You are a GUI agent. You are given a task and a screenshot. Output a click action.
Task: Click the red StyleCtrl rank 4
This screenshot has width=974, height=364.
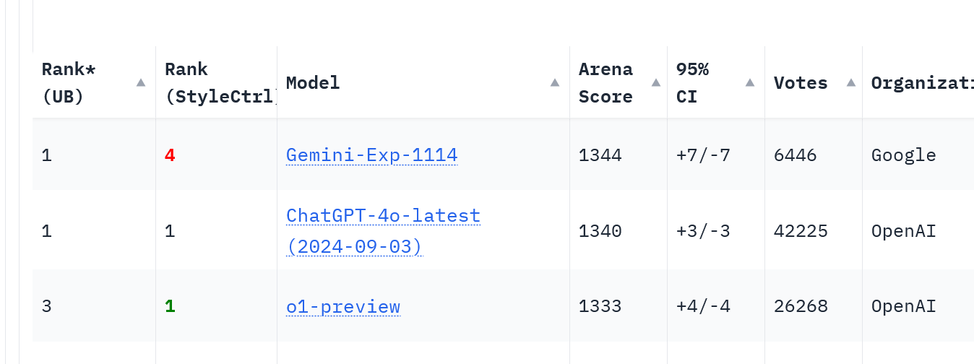pyautogui.click(x=170, y=155)
